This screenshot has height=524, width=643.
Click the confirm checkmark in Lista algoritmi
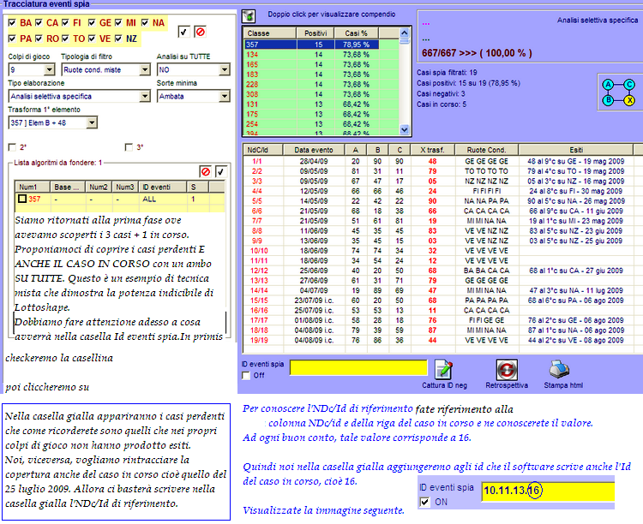(x=220, y=171)
